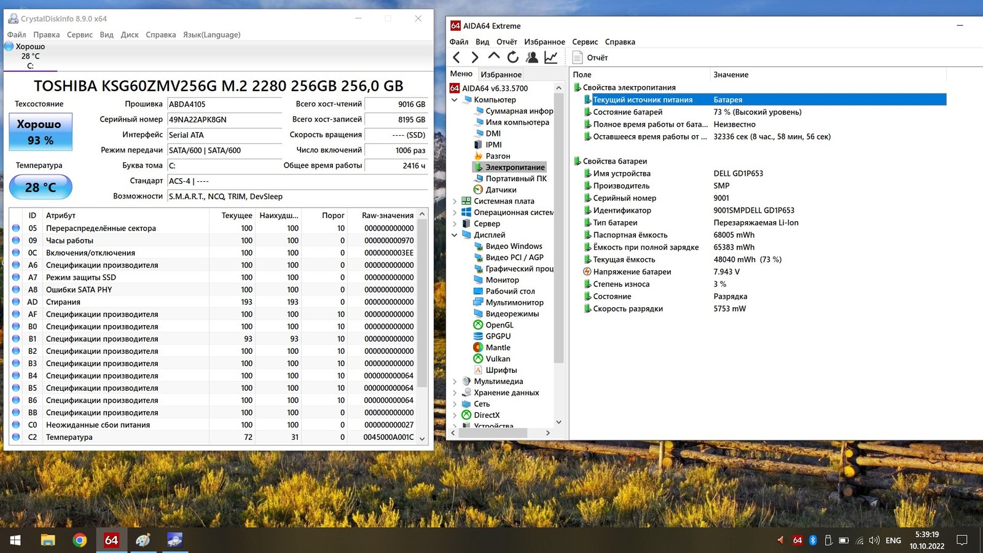
Task: Select the Vulkan item in Display tree
Action: tap(498, 359)
